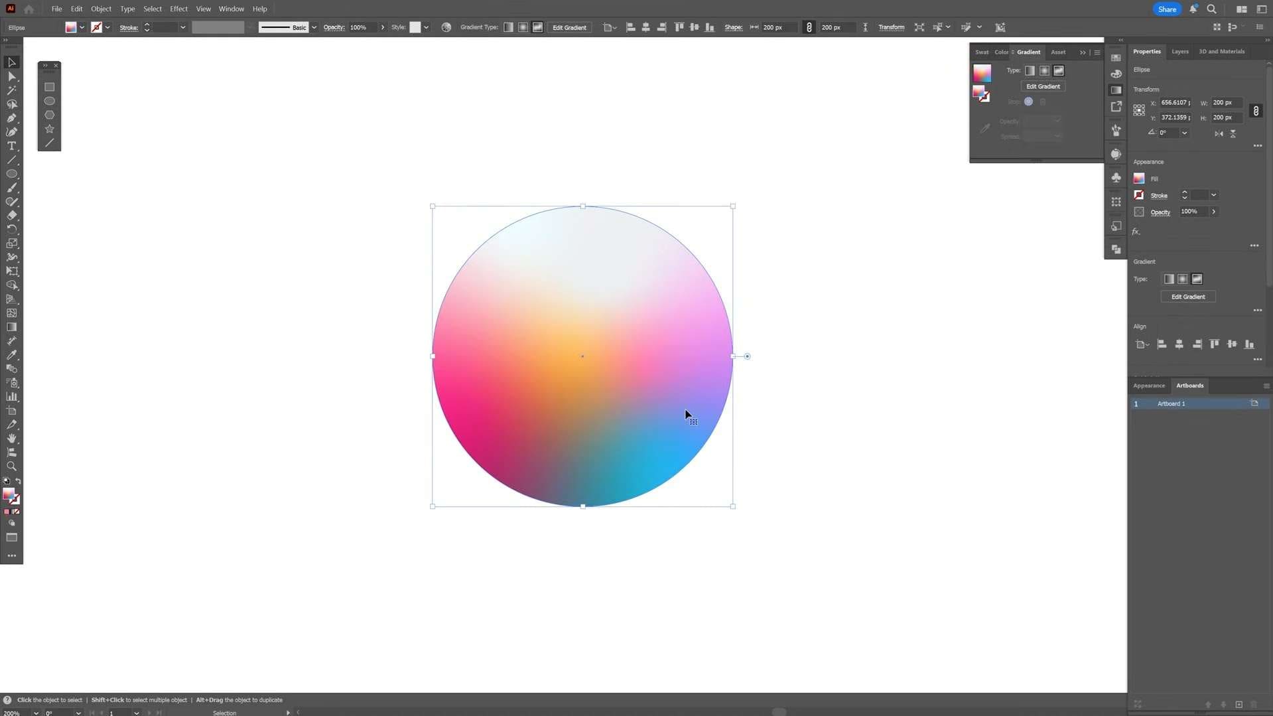Image resolution: width=1273 pixels, height=716 pixels.
Task: Open the Window menu
Action: (x=231, y=9)
